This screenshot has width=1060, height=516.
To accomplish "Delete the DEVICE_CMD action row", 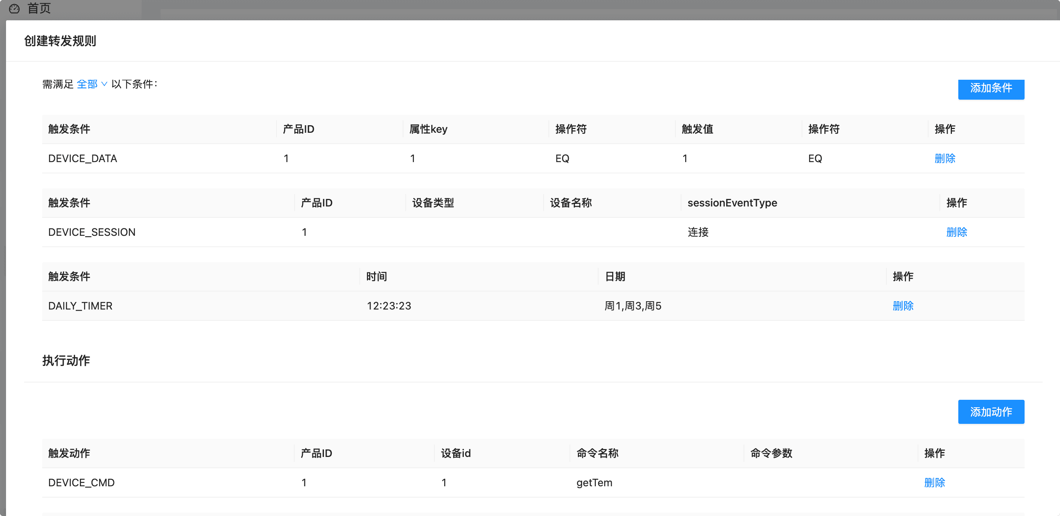I will pos(935,483).
